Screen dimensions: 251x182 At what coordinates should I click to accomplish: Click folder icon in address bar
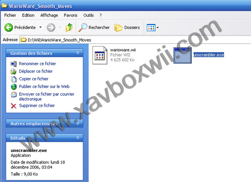23,39
